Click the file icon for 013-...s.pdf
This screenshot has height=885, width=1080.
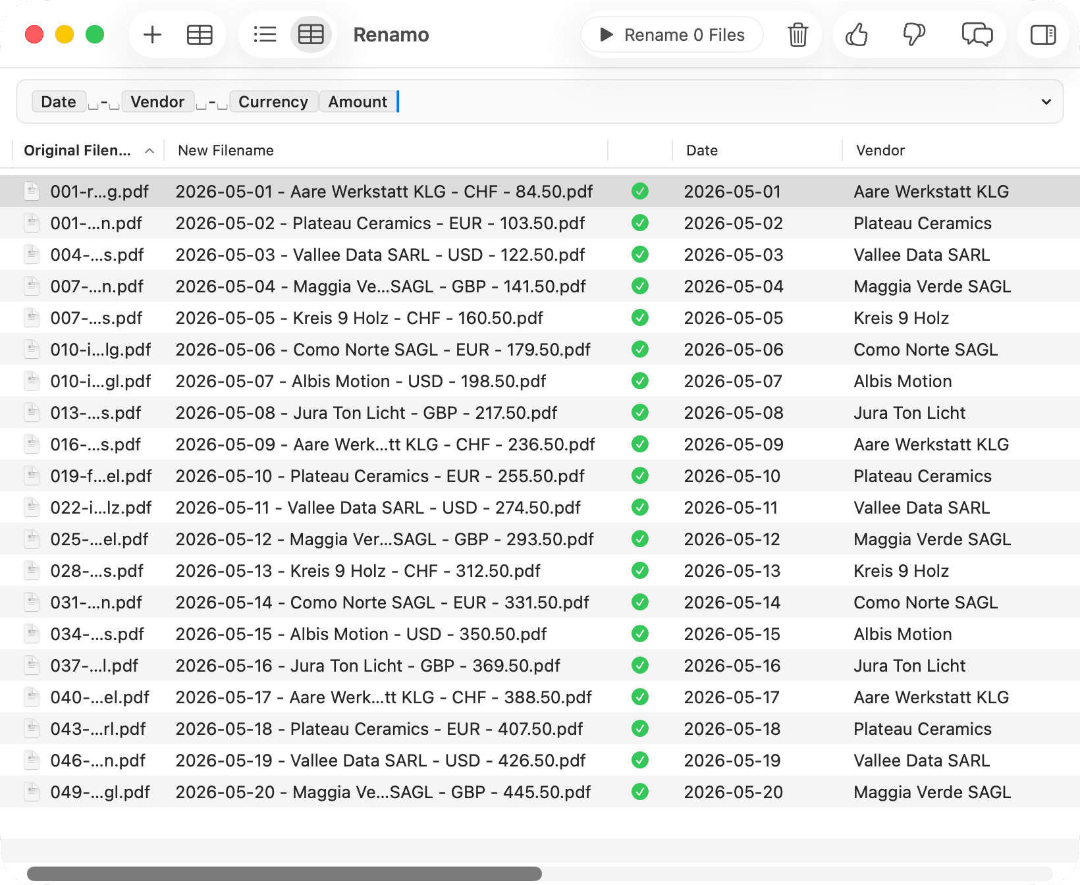click(32, 413)
